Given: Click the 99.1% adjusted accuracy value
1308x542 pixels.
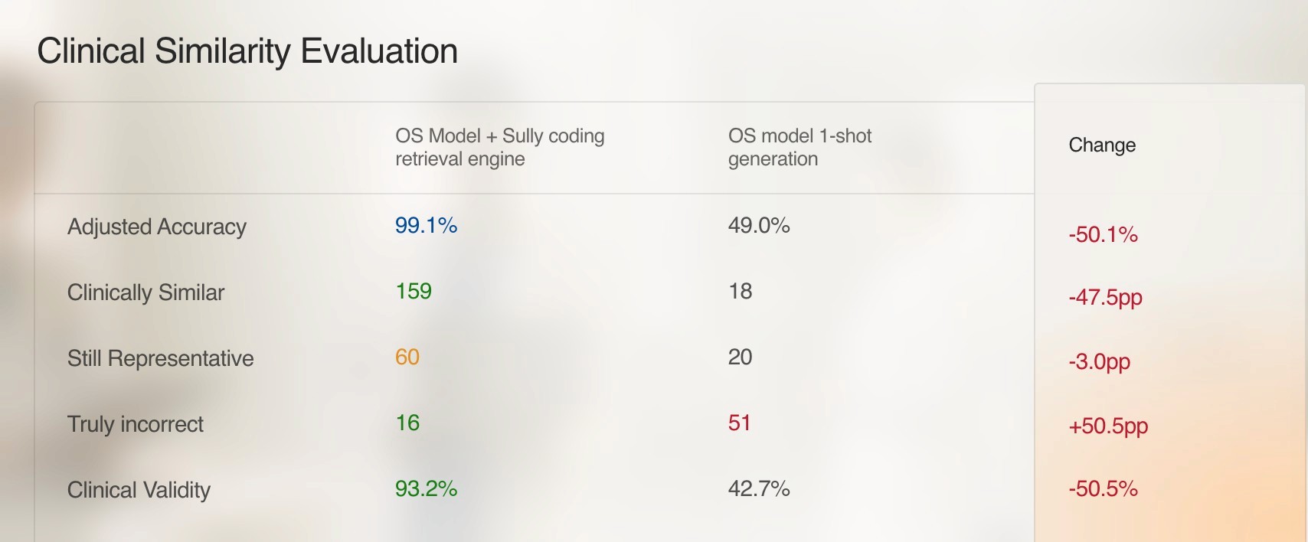Looking at the screenshot, I should coord(426,225).
